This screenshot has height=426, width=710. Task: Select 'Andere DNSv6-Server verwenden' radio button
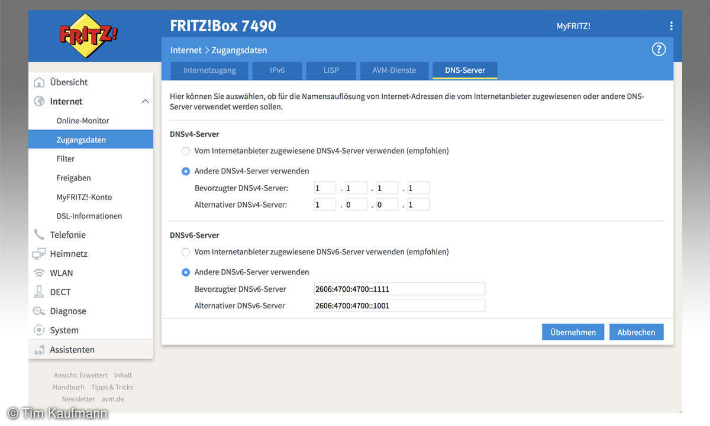click(x=186, y=272)
